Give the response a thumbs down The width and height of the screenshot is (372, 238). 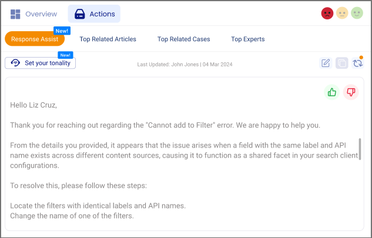click(x=351, y=92)
